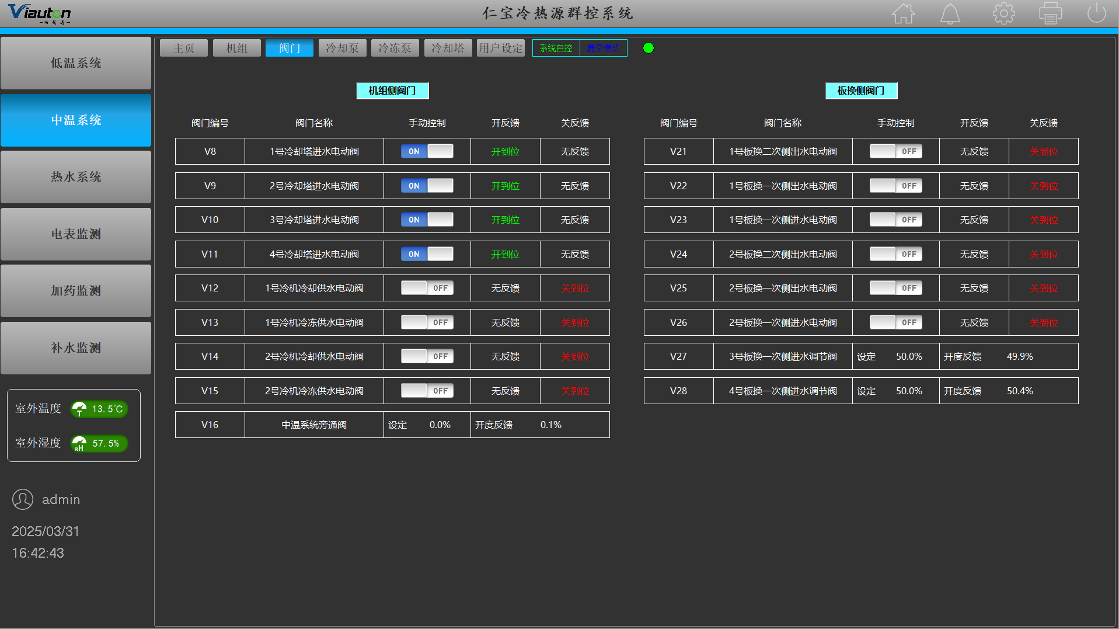Click V16 opening feedback value 0.1%
Screen dimensions: 1119x629
(551, 425)
